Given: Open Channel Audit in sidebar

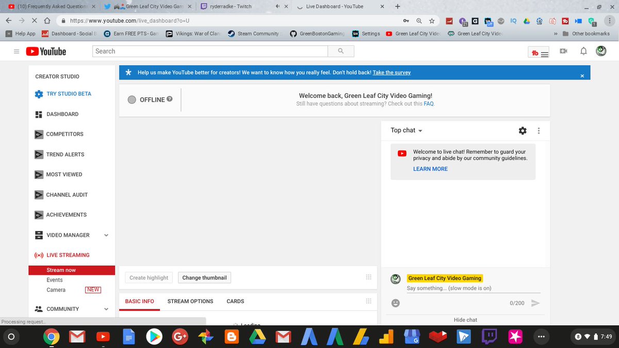Looking at the screenshot, I should [61, 195].
